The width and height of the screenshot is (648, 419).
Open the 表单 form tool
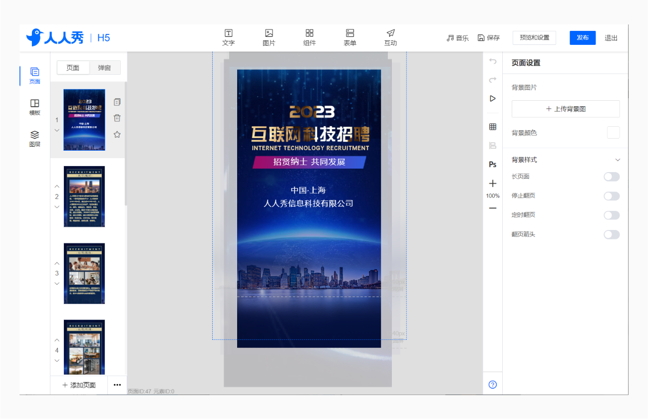tap(350, 37)
